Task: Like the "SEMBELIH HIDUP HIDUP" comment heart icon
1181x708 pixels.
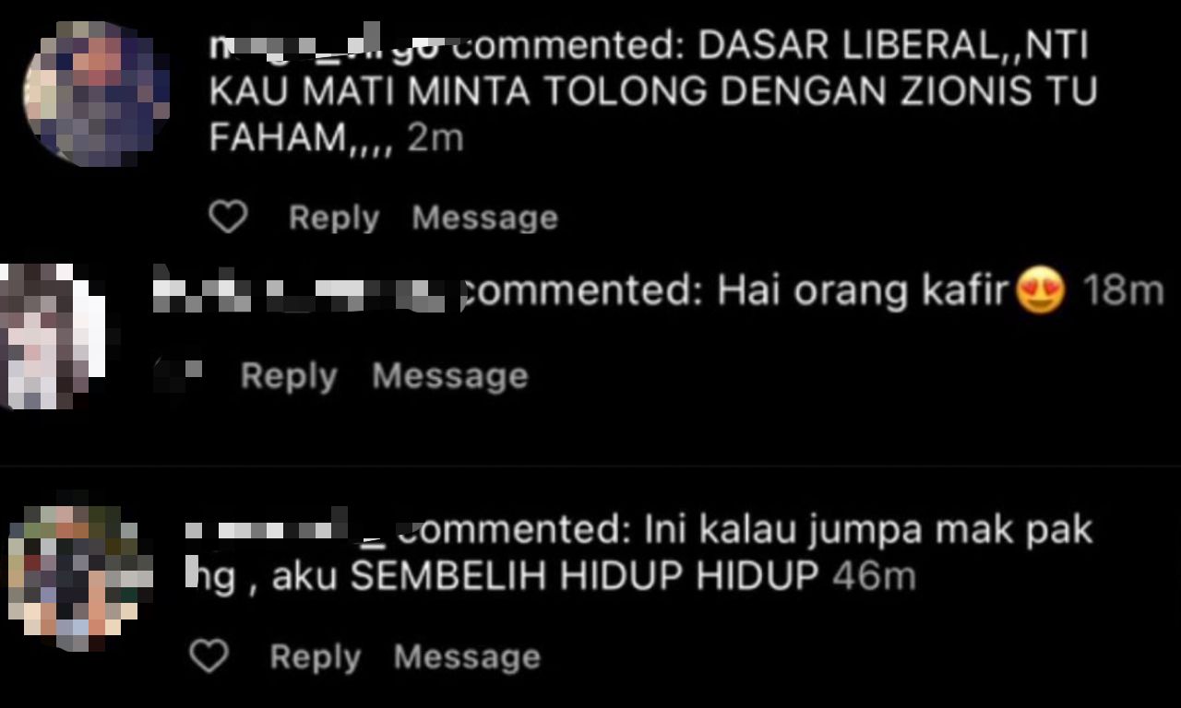Action: [x=209, y=656]
